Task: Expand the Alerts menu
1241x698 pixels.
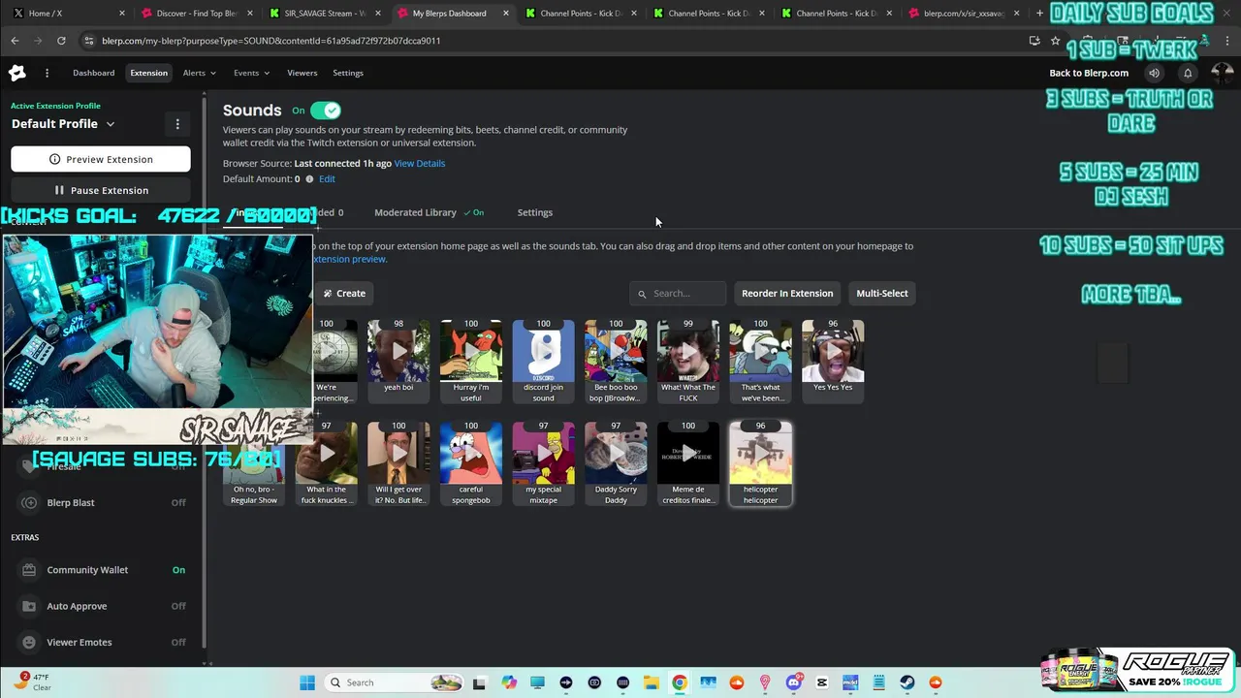Action: pos(199,73)
